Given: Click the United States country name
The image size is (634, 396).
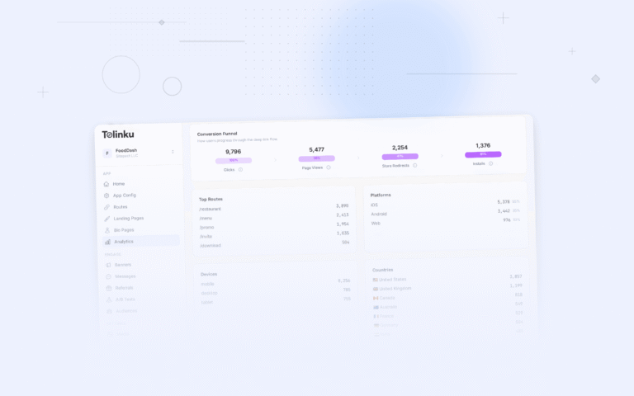Looking at the screenshot, I should click(x=393, y=279).
